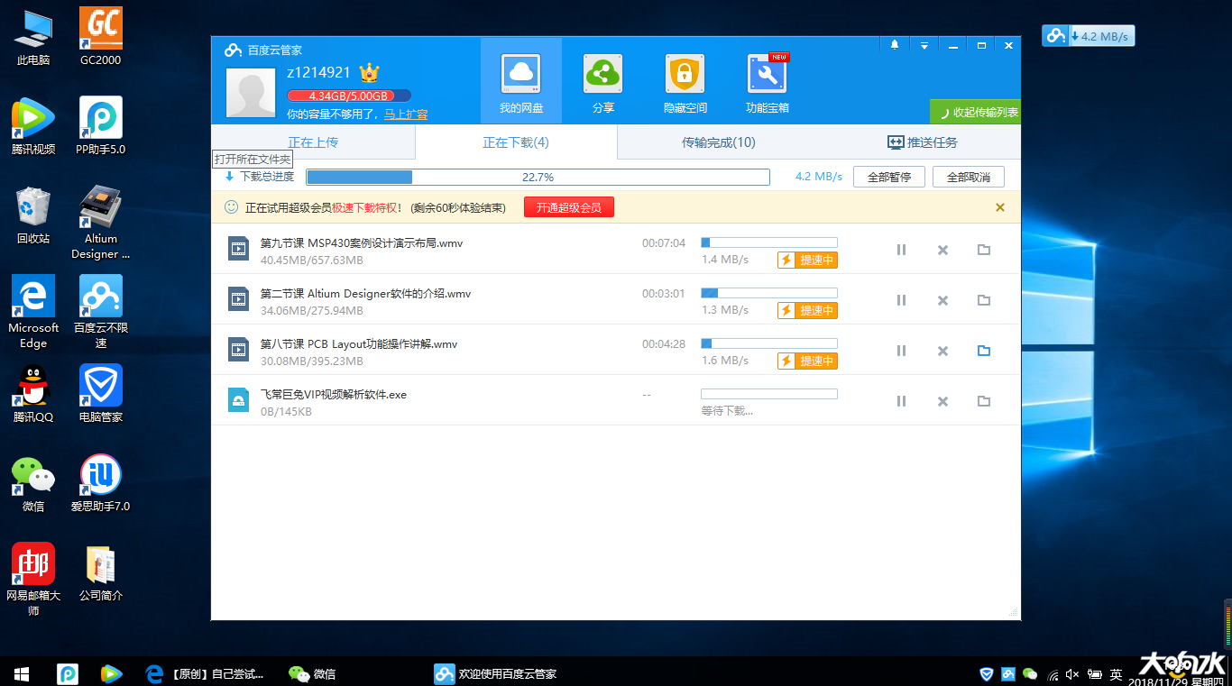Click 提速中 badge on 第二节课 row
The width and height of the screenshot is (1232, 686).
click(807, 310)
